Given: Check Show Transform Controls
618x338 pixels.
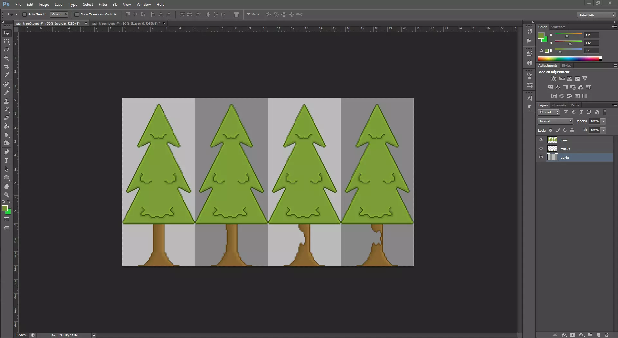Looking at the screenshot, I should coord(77,14).
